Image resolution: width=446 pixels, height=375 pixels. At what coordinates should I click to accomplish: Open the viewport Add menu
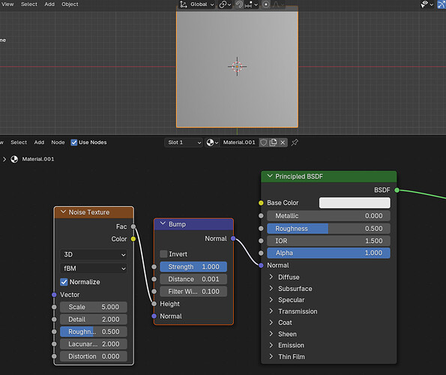coord(49,4)
